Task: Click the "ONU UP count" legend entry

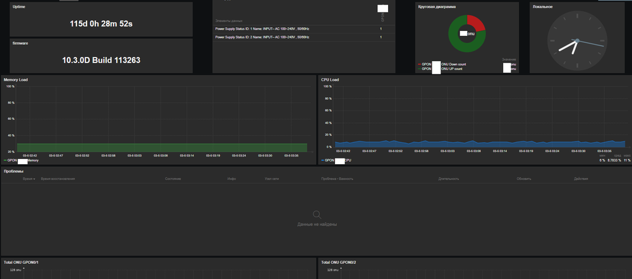Action: 452,69
